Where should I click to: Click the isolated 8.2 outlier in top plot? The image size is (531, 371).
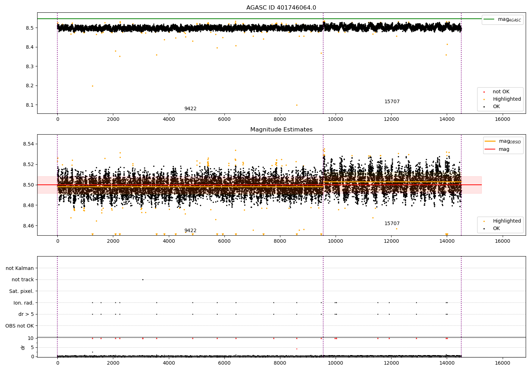(x=92, y=86)
